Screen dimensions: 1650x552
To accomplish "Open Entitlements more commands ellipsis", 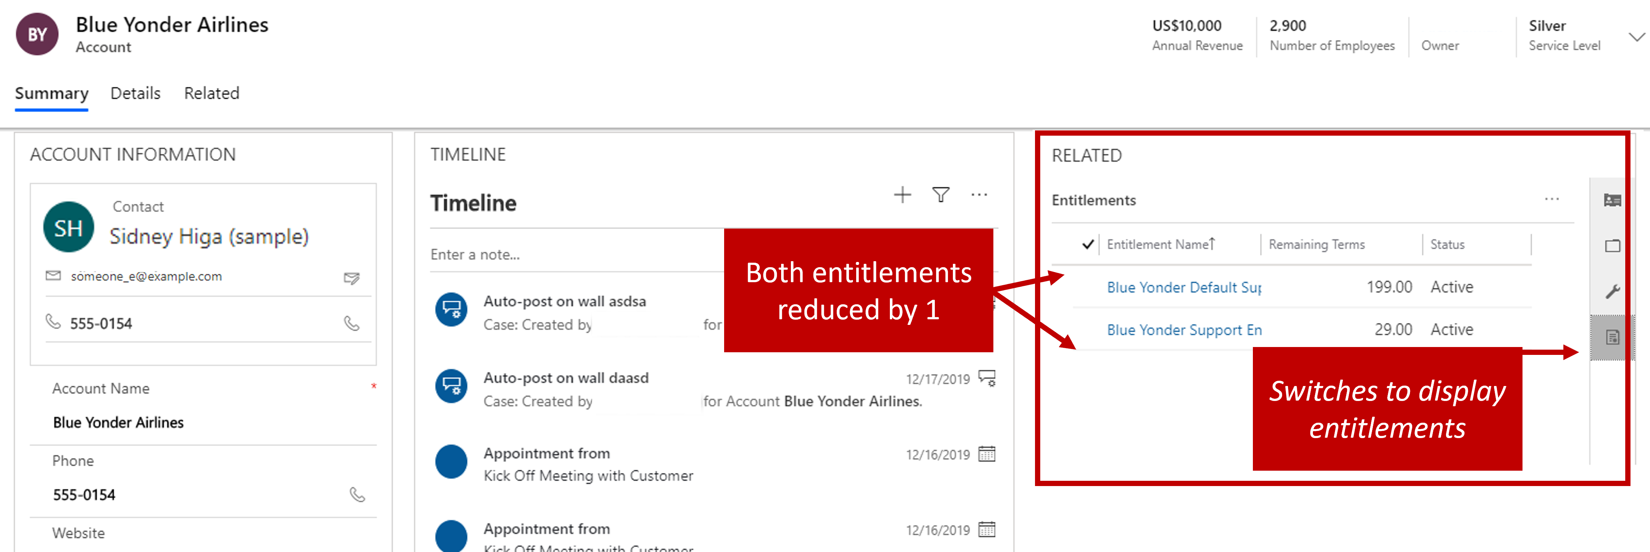I will 1551,199.
